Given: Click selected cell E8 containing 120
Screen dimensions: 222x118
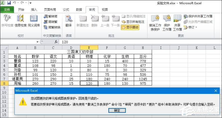Looking at the screenshot, I should point(89,83).
